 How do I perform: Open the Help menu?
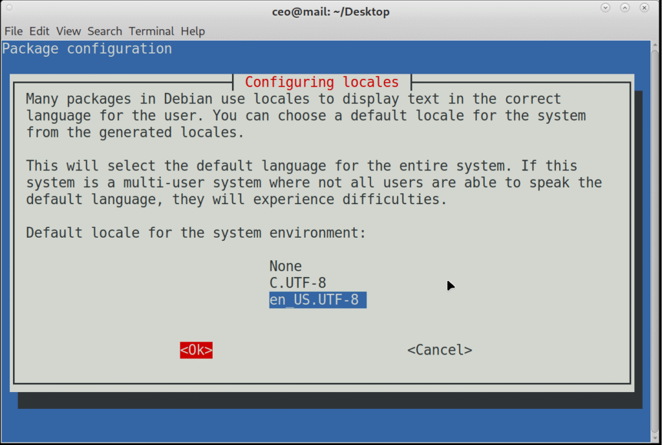193,31
